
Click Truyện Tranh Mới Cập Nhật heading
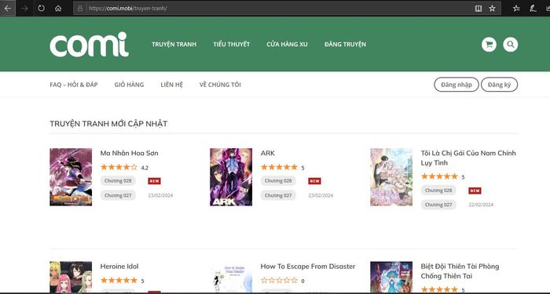108,124
